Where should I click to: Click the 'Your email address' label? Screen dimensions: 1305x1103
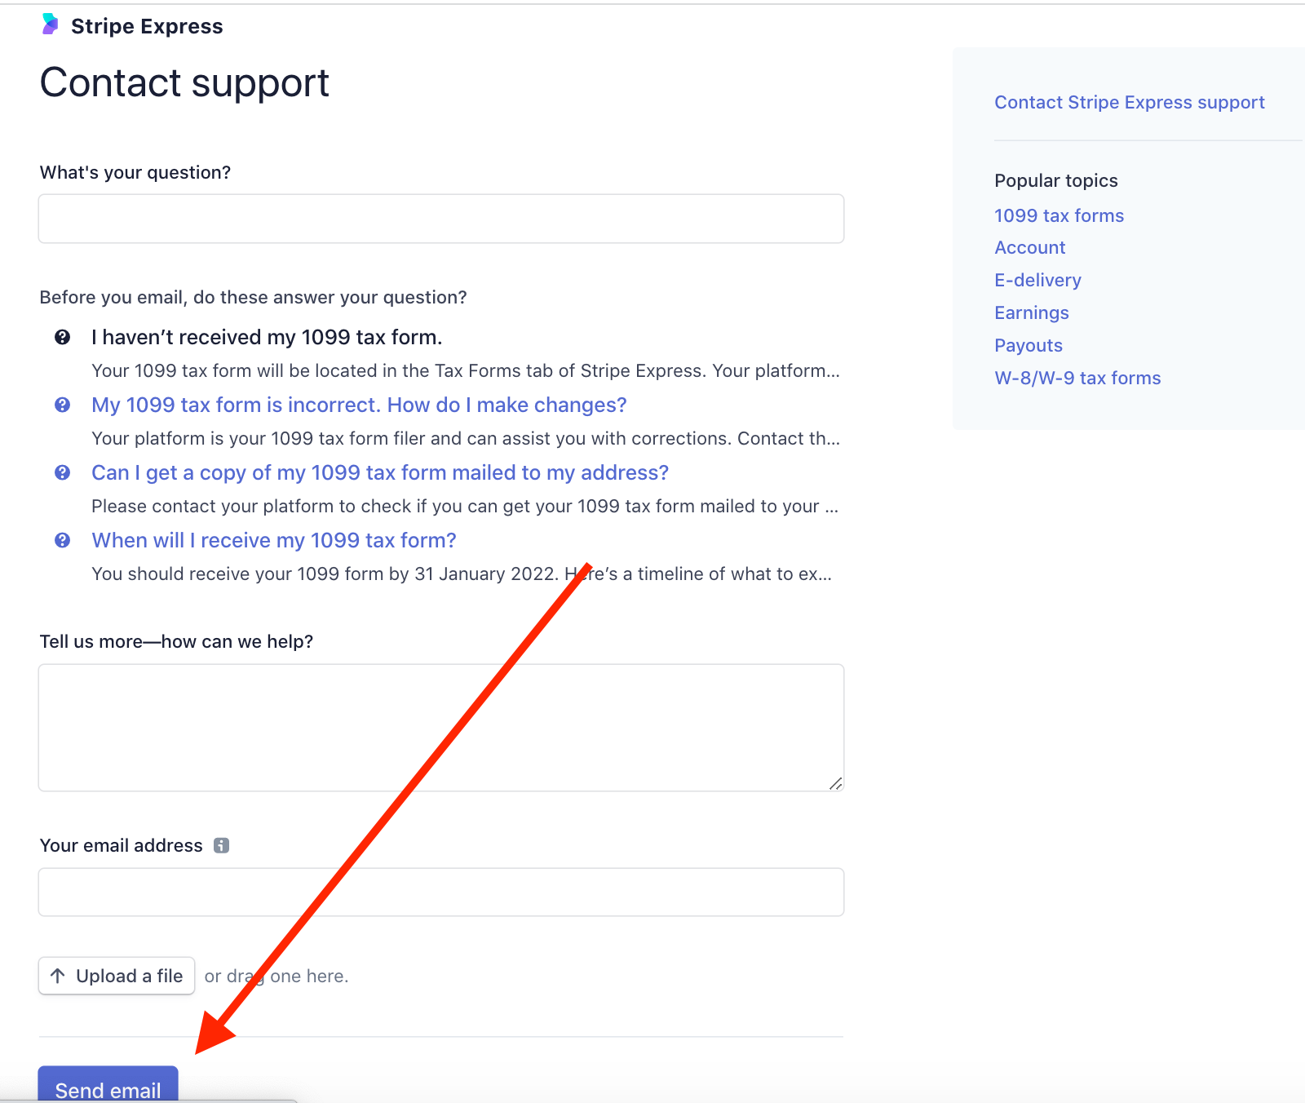coord(121,845)
